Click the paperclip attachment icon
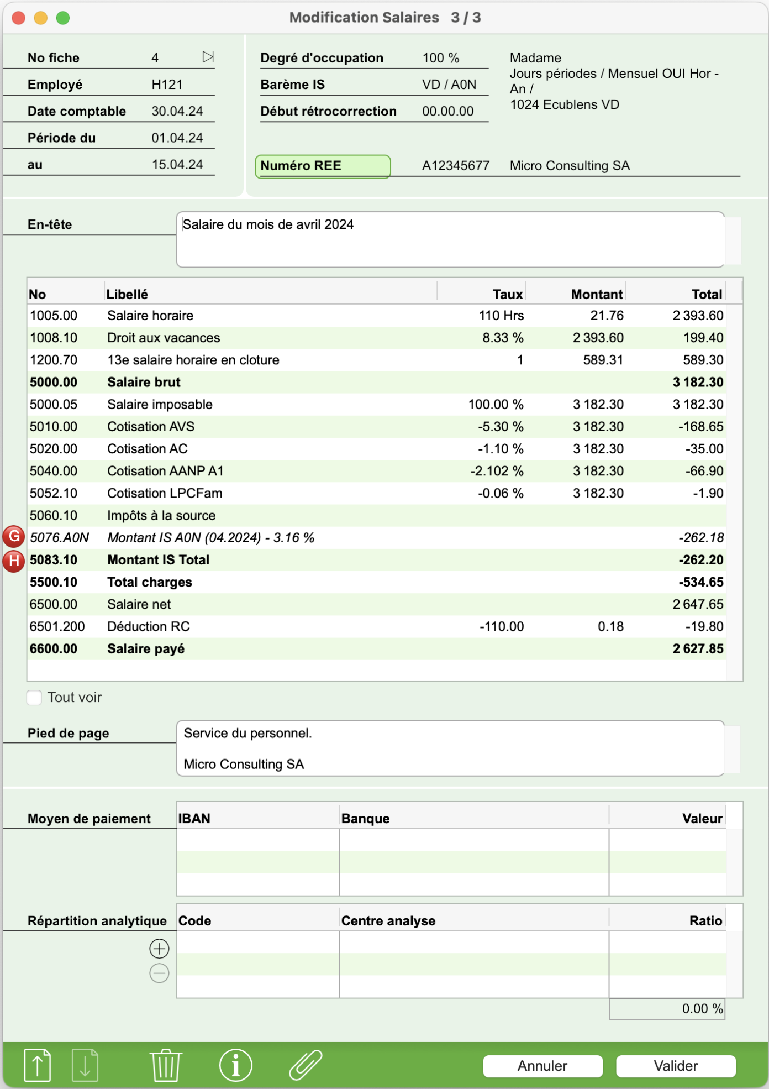 coord(306,1065)
